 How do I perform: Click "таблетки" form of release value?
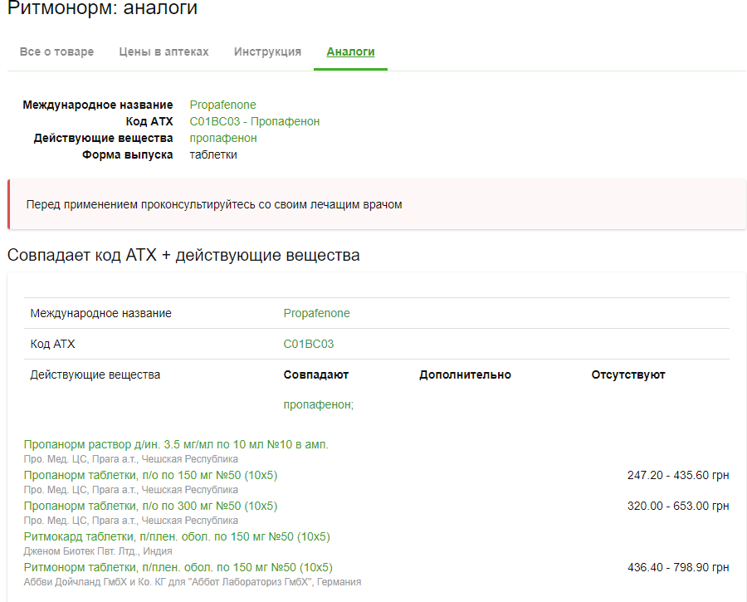(x=213, y=155)
